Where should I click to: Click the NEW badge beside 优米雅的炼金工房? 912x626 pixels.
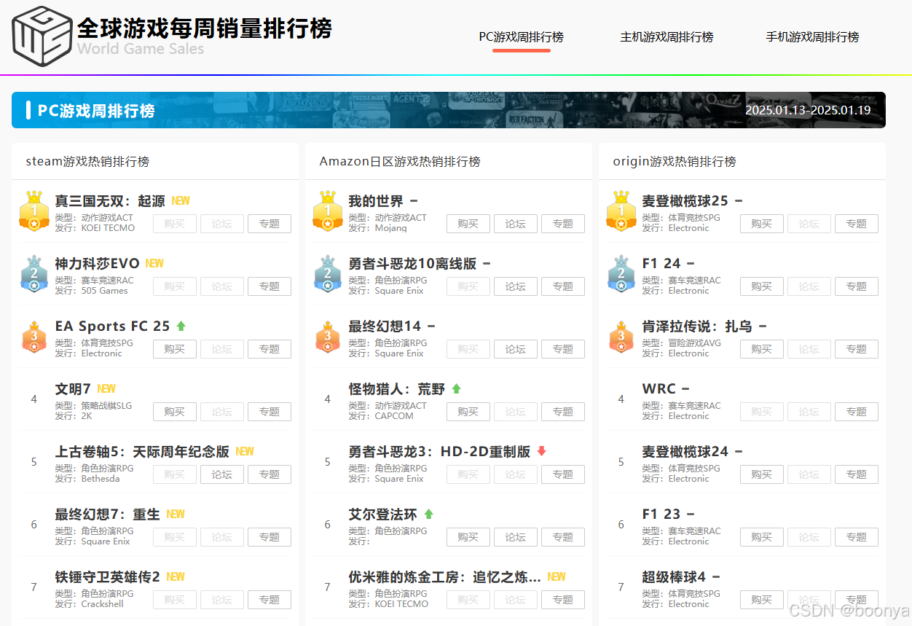coord(557,576)
